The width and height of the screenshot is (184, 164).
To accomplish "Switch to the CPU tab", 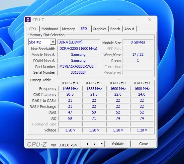I will coord(33,29).
